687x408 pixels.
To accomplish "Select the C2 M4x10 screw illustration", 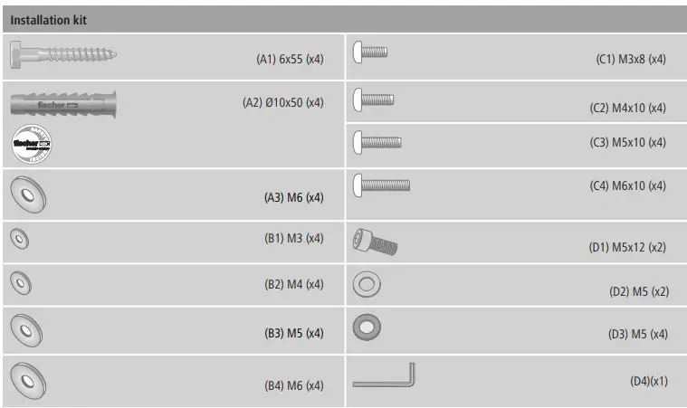I will click(x=373, y=99).
